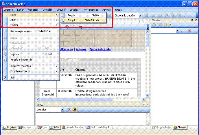The width and height of the screenshot is (199, 135).
Task: Click the Arquivo menu bar item
Action: tap(8, 10)
